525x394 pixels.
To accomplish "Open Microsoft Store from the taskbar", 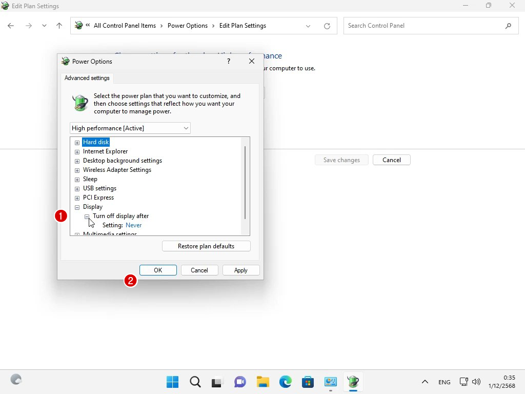I will click(308, 382).
